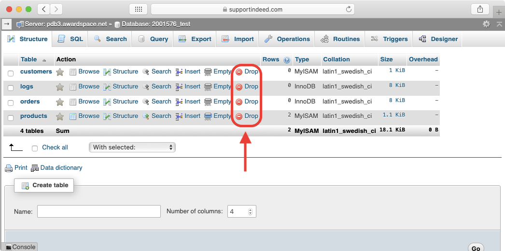Click the Rows help question mark icon
Viewport: 505px width, 251px height.
[287, 60]
